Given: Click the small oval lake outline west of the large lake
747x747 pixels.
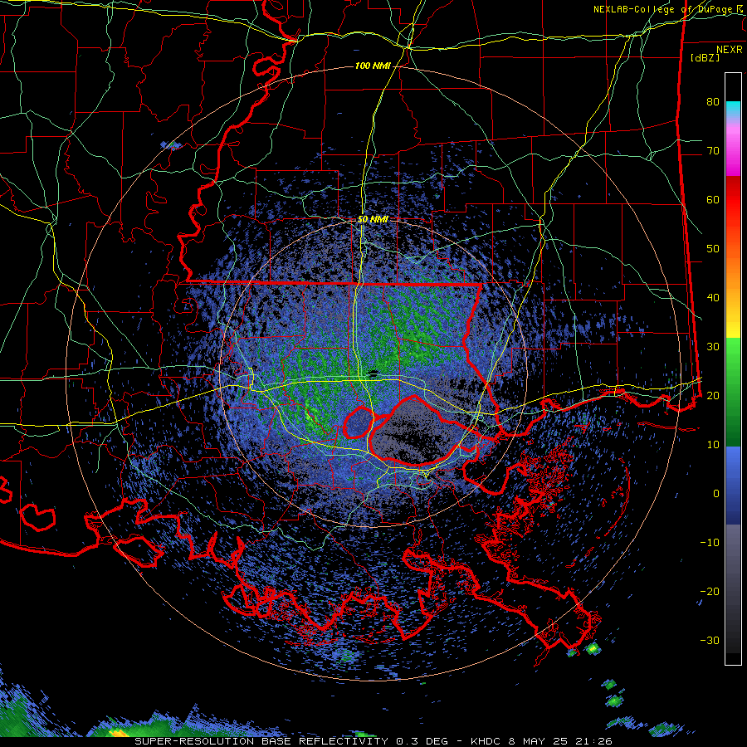Looking at the screenshot, I should tap(359, 422).
